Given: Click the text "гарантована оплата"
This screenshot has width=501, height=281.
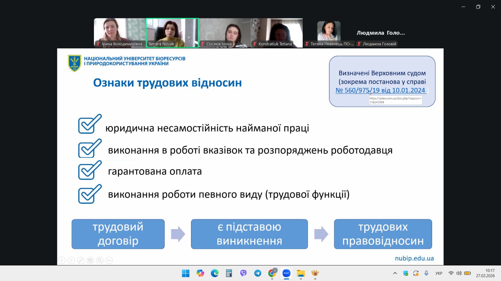Looking at the screenshot, I should click(x=155, y=171).
